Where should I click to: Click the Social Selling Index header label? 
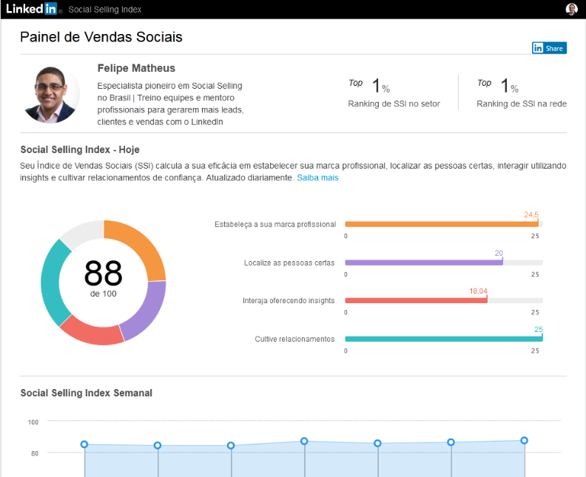coord(104,10)
